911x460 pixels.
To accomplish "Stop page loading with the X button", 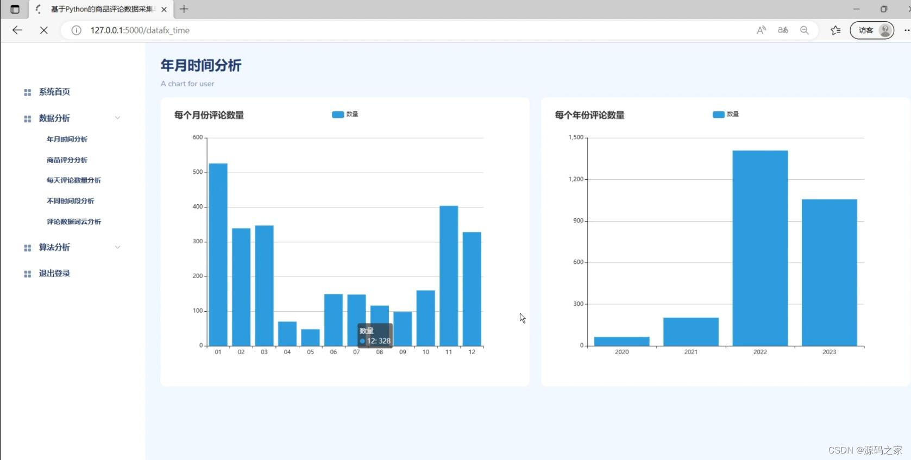I will coord(44,30).
